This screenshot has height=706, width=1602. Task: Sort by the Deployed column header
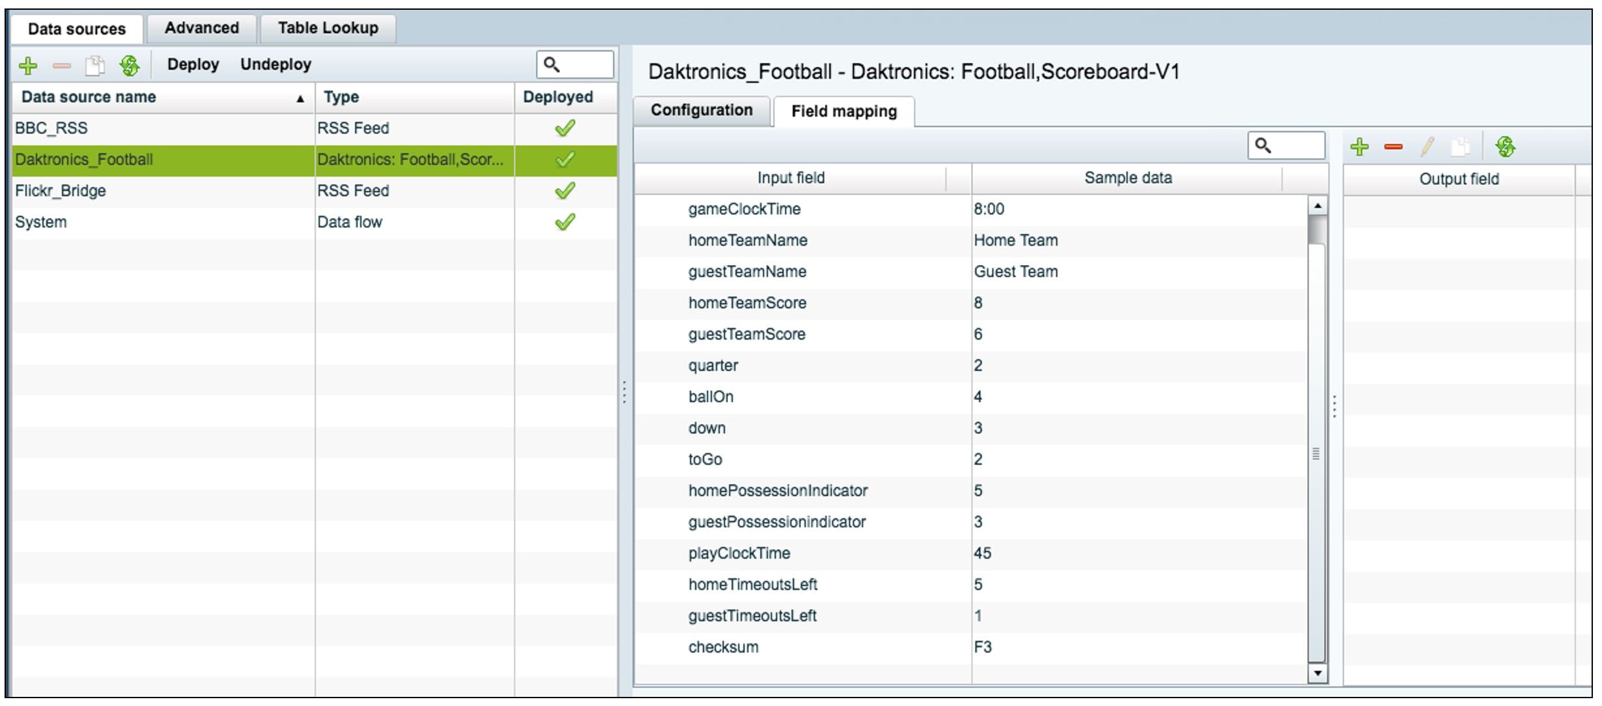(x=565, y=97)
